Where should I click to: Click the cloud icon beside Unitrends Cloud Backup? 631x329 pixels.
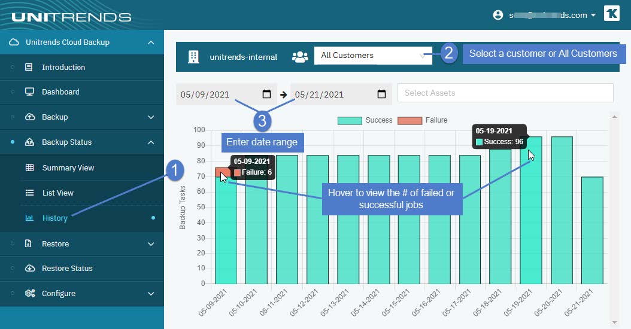(14, 42)
